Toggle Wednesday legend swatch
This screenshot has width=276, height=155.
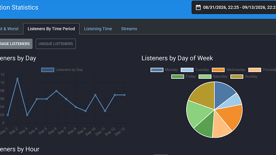[x=218, y=70]
